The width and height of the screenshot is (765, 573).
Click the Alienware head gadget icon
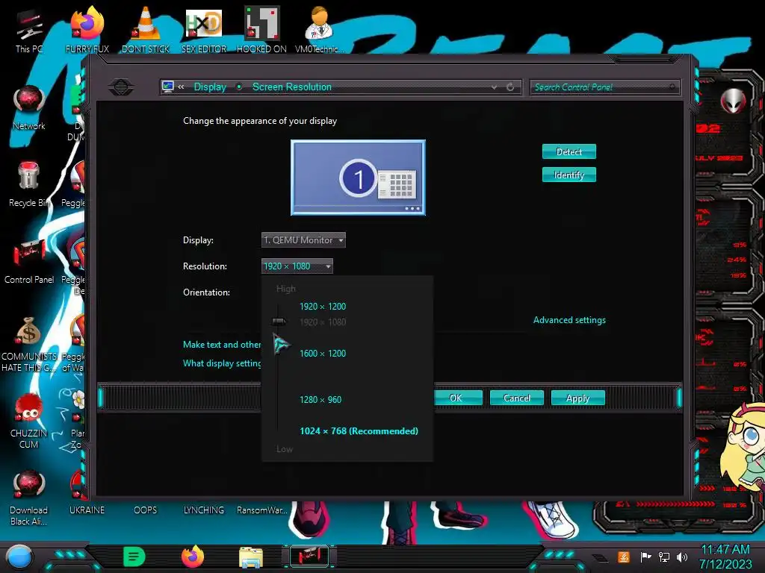pos(734,101)
